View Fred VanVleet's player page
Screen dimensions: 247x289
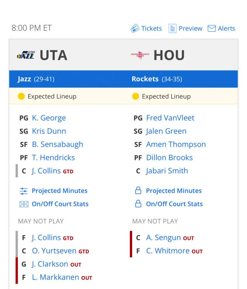click(170, 118)
